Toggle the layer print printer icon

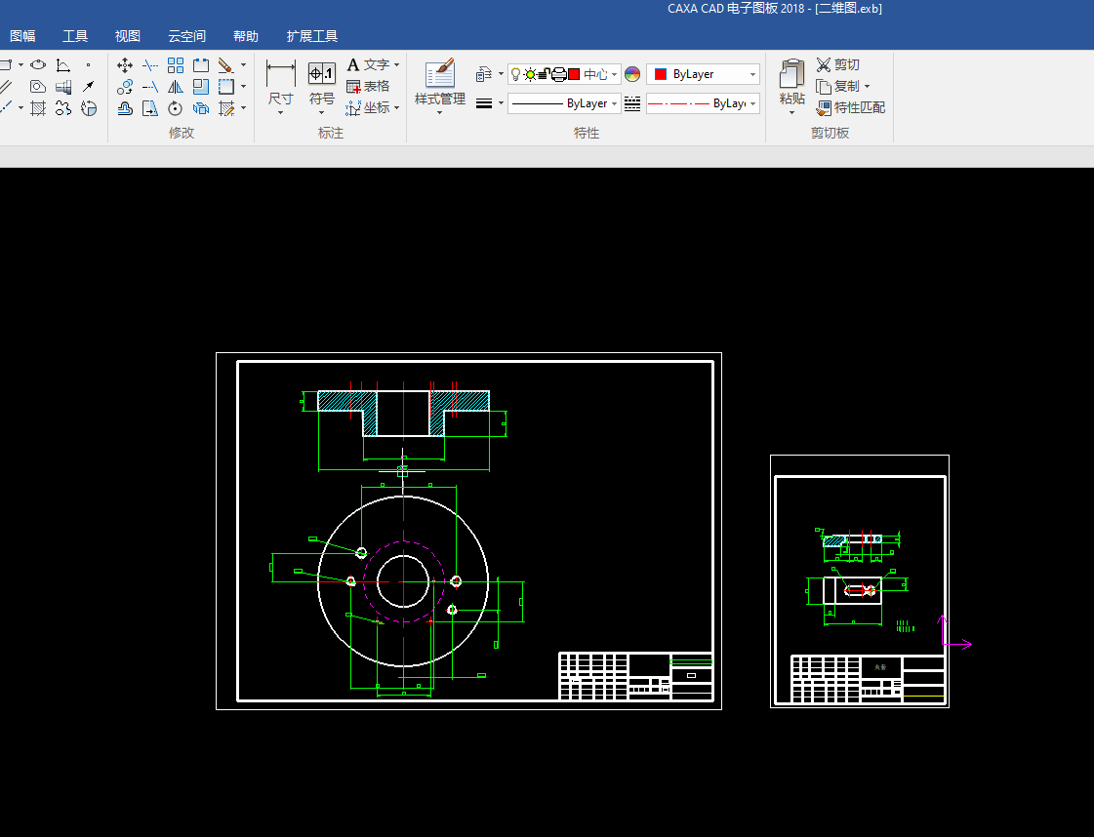click(559, 74)
